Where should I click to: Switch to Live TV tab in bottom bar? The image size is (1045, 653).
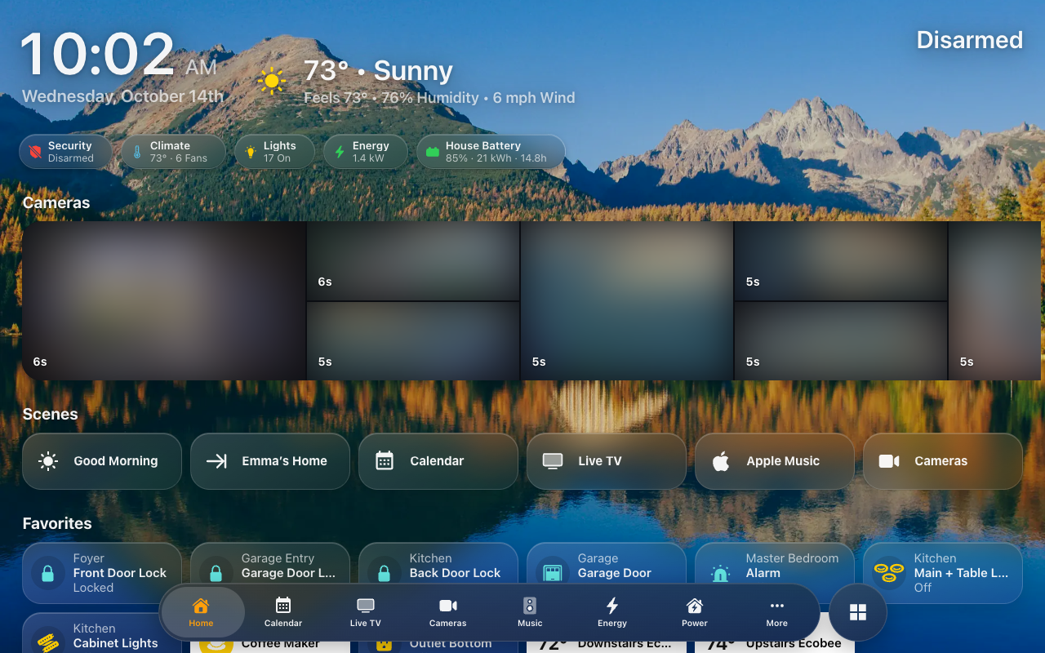pos(366,612)
